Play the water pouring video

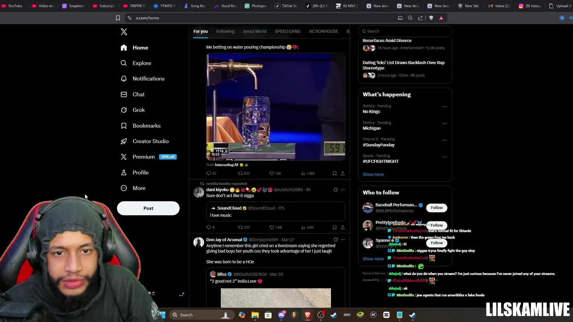point(276,107)
